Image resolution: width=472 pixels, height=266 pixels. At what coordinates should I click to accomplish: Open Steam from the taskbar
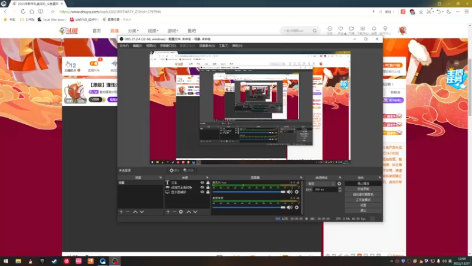(54, 261)
